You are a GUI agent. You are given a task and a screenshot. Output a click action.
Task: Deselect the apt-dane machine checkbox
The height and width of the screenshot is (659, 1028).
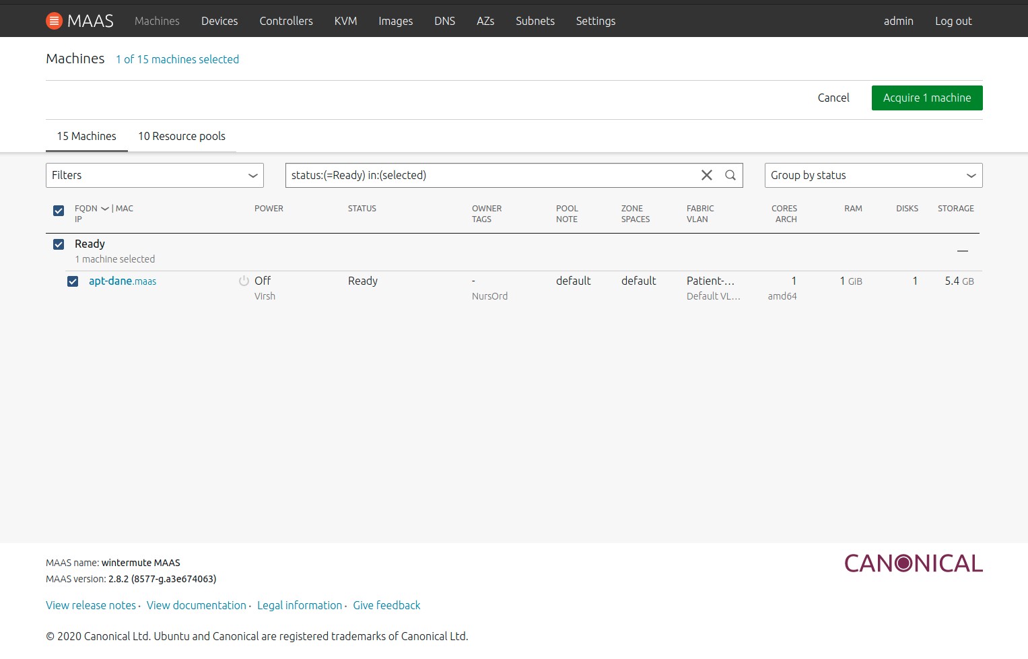tap(73, 281)
